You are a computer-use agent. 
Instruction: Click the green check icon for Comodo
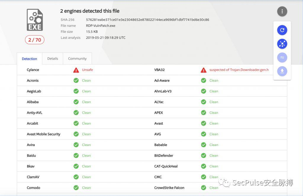pos(76,188)
